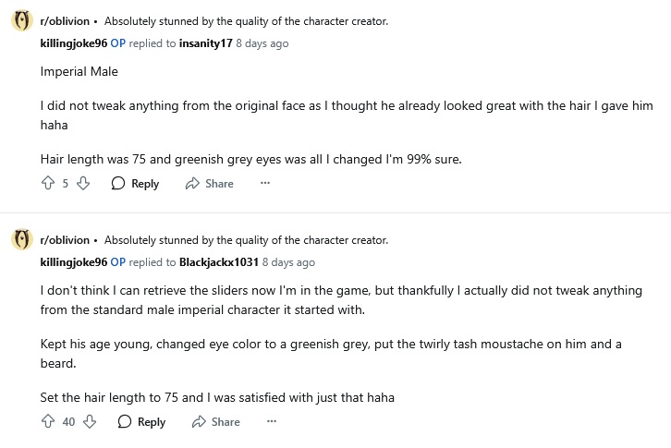Screen dimensions: 671x448
Task: Reply to the second comment
Action: [x=141, y=422]
